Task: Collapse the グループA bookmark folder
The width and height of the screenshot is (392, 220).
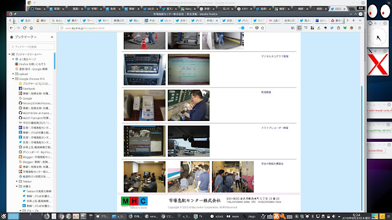Action: [x=20, y=211]
